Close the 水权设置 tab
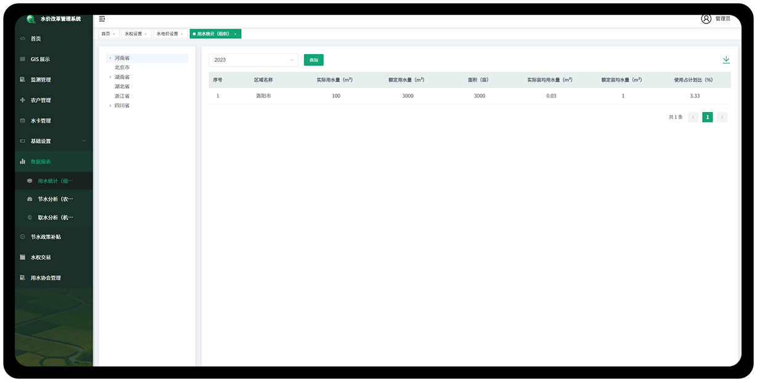Viewport: 757px width, 382px height. [145, 34]
